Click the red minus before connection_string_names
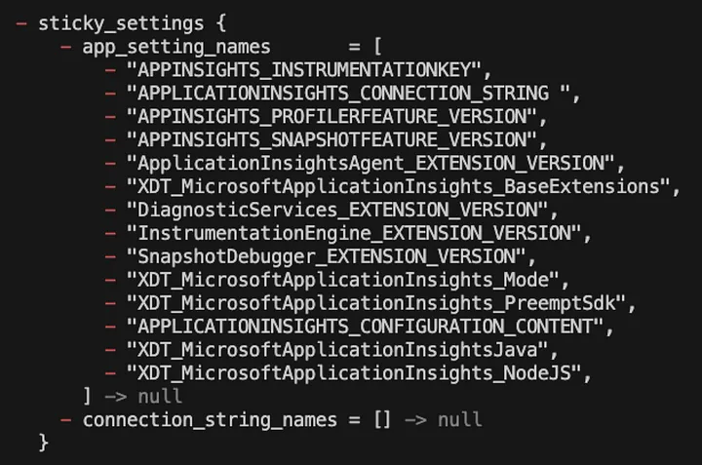The height and width of the screenshot is (465, 702). 66,420
